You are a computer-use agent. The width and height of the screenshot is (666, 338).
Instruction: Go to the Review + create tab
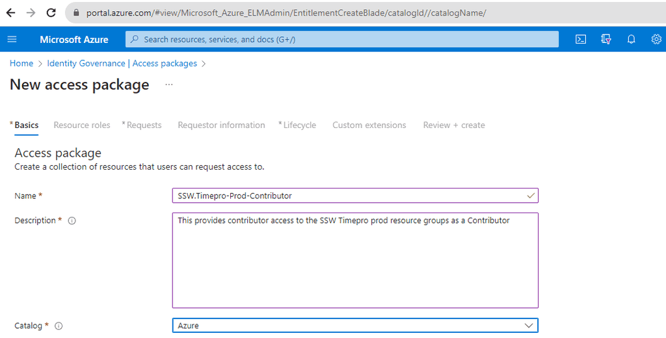point(454,125)
